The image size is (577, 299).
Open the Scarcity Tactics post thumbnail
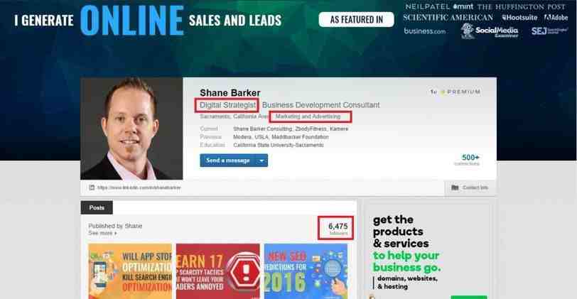coord(218,271)
